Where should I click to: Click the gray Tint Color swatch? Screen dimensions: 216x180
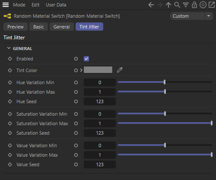(98, 70)
